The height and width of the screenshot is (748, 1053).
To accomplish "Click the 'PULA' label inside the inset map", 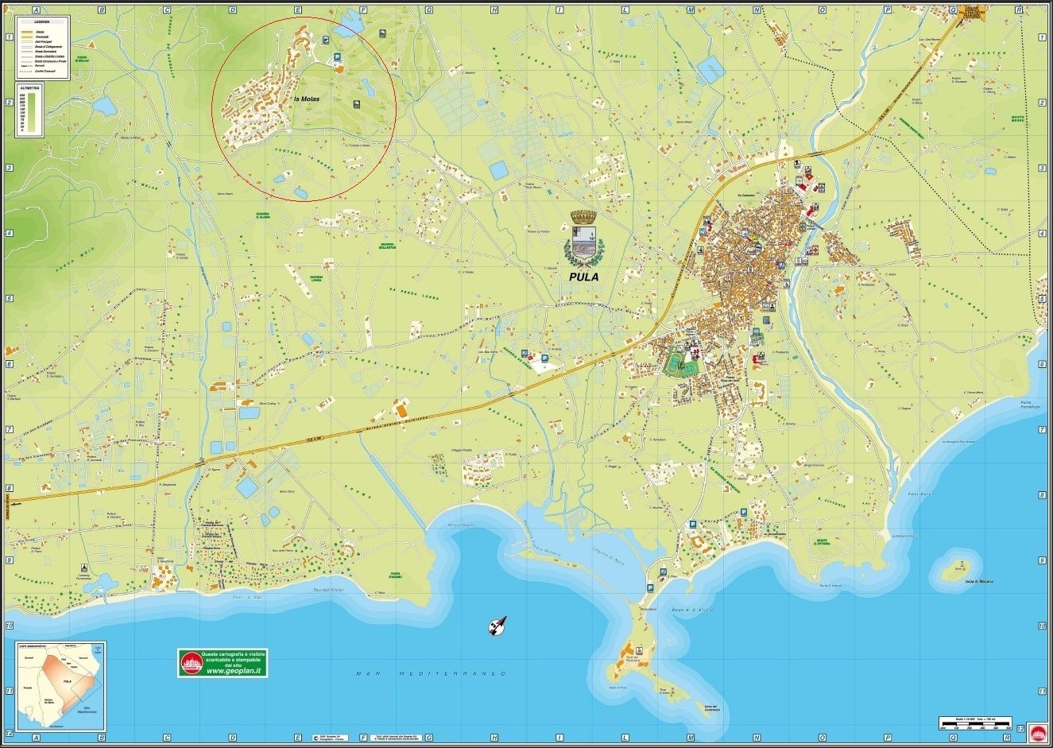I will (68, 682).
